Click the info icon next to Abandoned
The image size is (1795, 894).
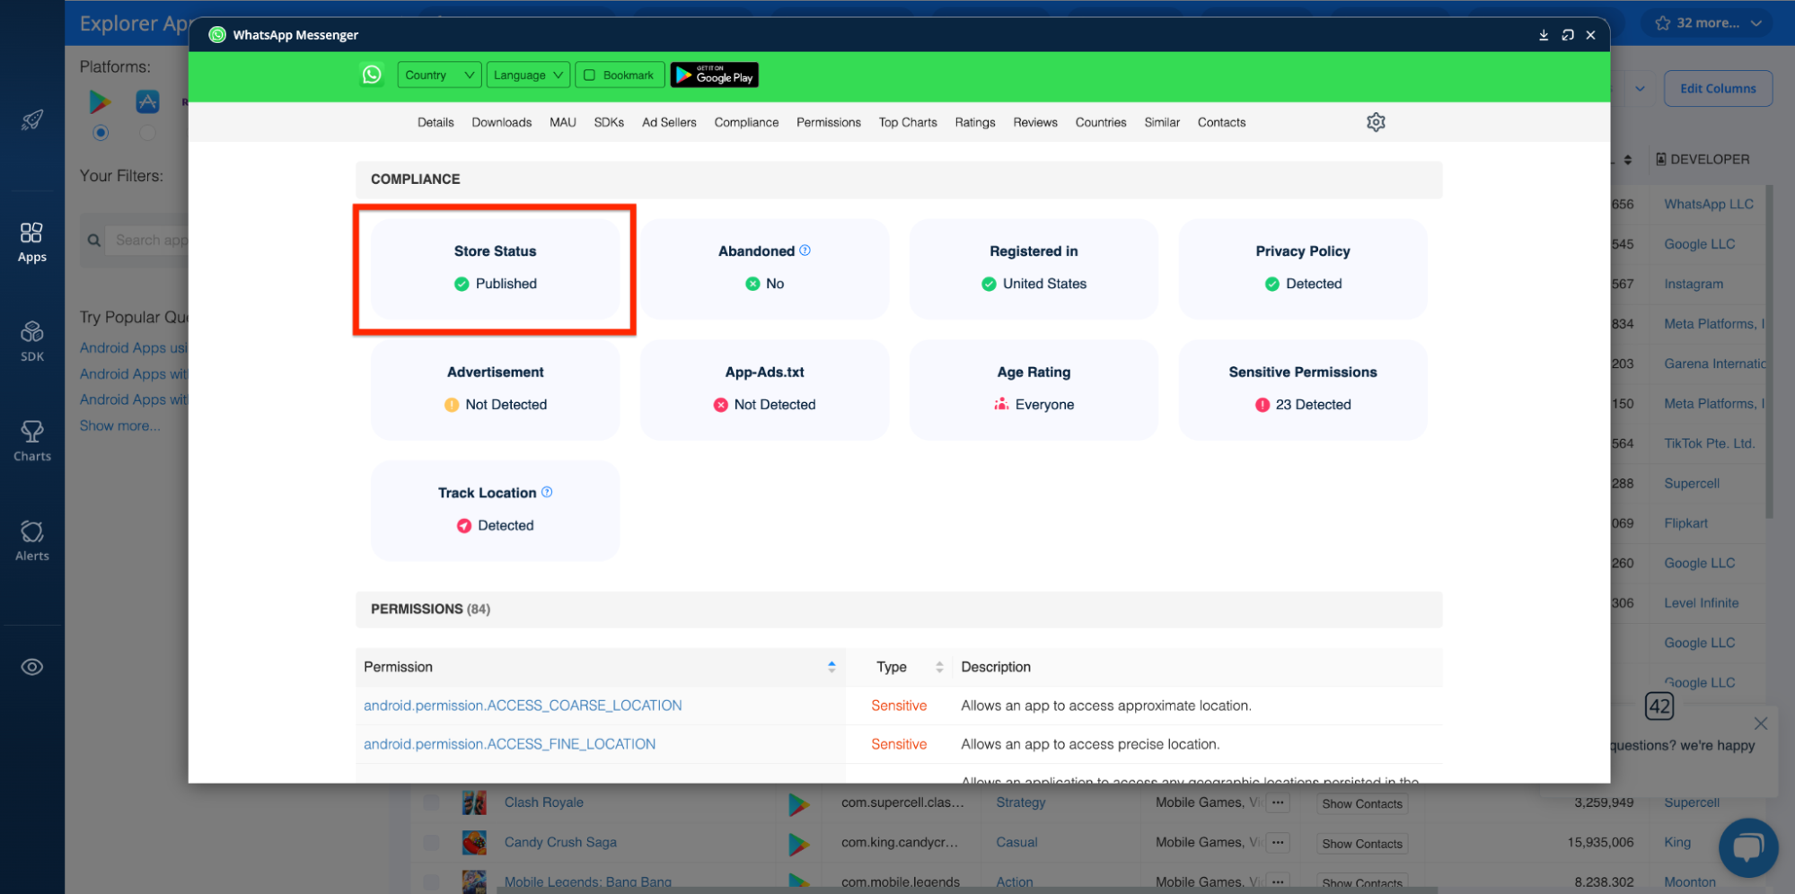click(x=805, y=250)
